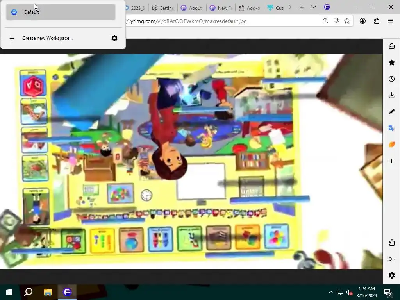Click the network tray icon
Screen dimensions: 400x300
[x=340, y=292]
